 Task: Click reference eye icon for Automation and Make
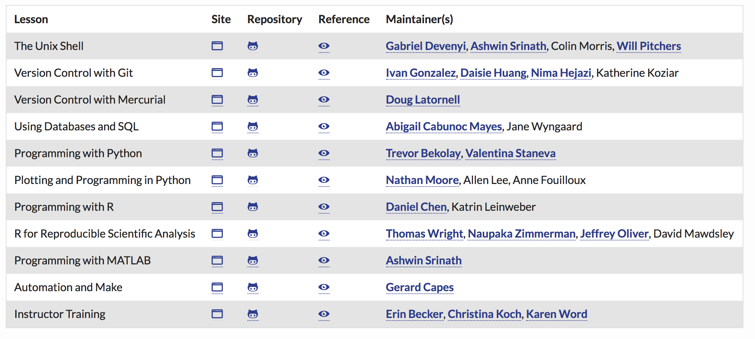tap(324, 287)
